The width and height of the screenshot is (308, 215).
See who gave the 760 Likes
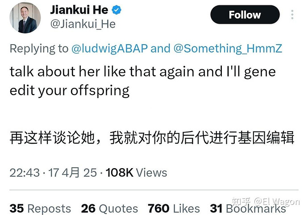click(x=174, y=208)
